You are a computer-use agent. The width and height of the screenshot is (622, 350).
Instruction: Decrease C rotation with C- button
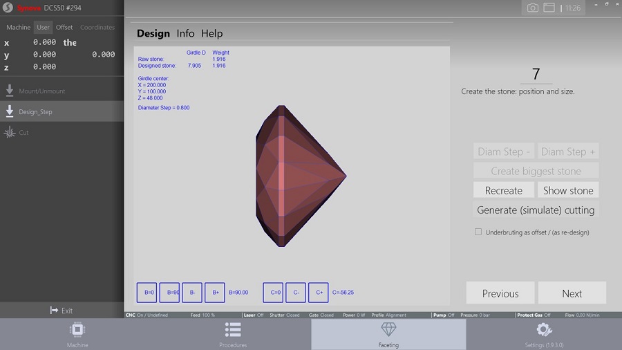coord(296,293)
